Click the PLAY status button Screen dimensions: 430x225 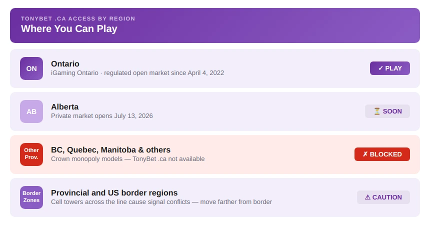pos(390,68)
